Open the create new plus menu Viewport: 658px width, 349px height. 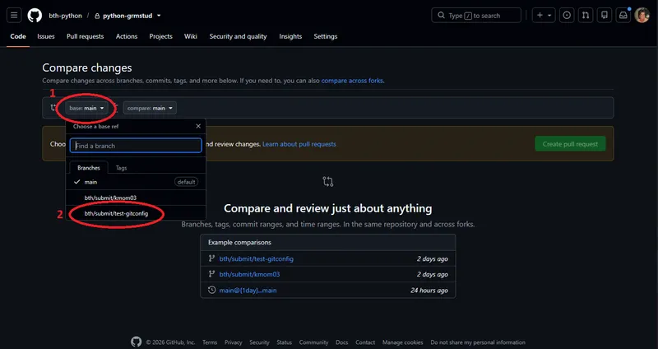point(544,16)
